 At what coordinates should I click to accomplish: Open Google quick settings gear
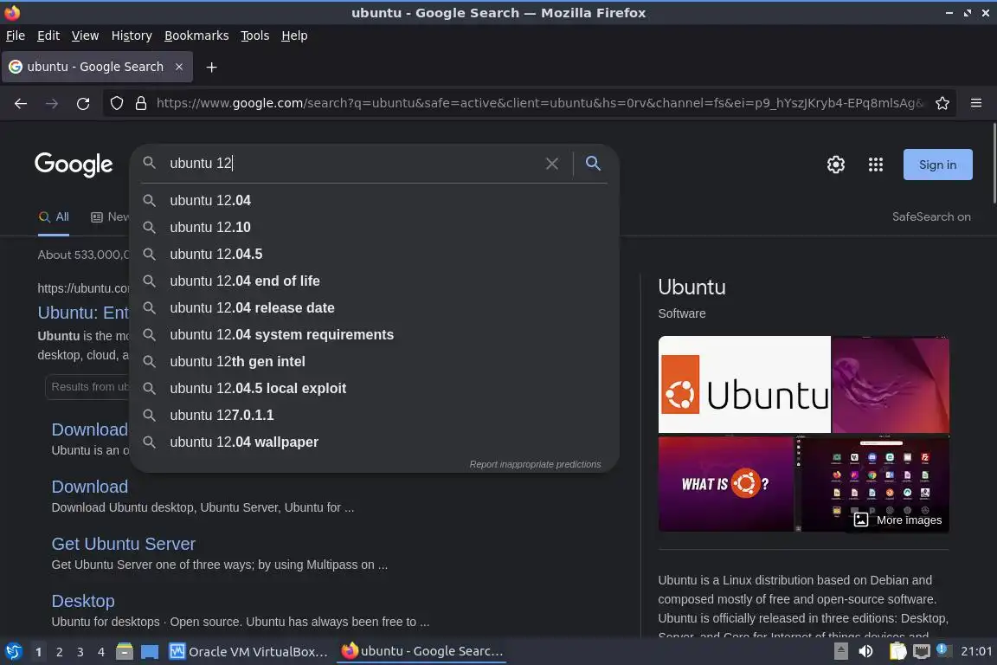point(835,165)
